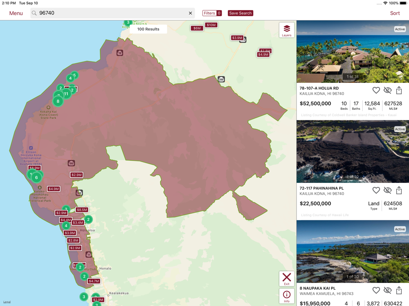Select the $4.9M marker near Kaloko-Honokohau
Viewport: 409px width, 306px height.
coord(54,189)
